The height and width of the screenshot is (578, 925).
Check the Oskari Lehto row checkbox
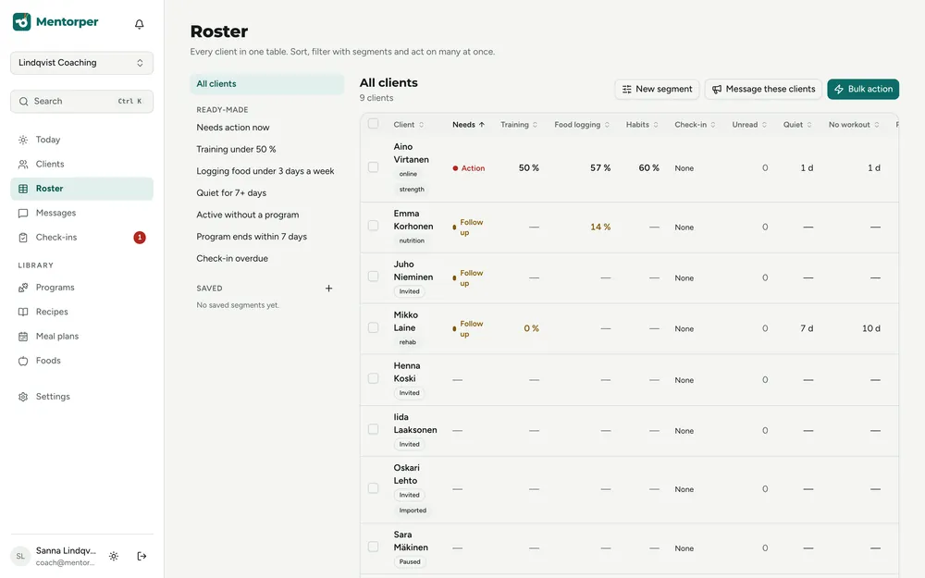click(373, 488)
